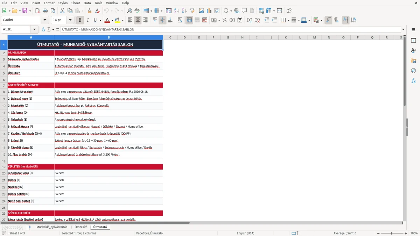Click Insert Comment speech bubble icon

(x=245, y=11)
